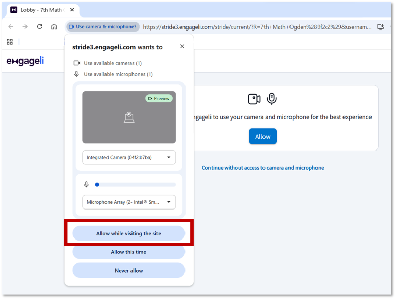Click the large camera icon on Engageli page
Viewport: 396px width, 299px height.
coord(254,99)
